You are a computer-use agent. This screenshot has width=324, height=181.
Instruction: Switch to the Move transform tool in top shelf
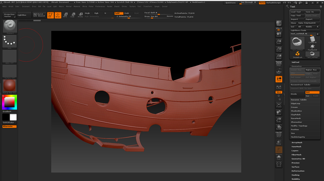click(x=65, y=15)
